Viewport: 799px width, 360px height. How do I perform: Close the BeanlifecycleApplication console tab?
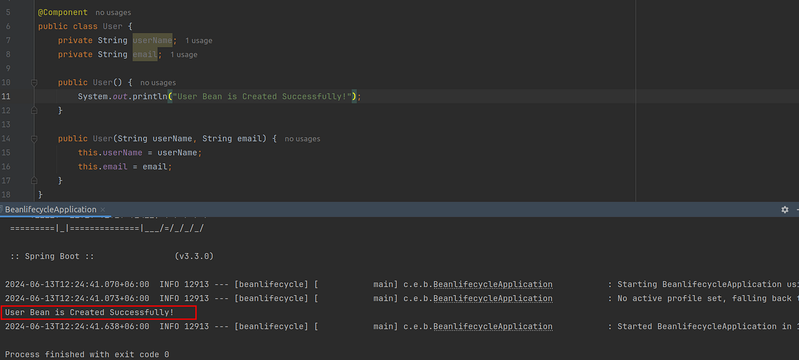[x=101, y=209]
